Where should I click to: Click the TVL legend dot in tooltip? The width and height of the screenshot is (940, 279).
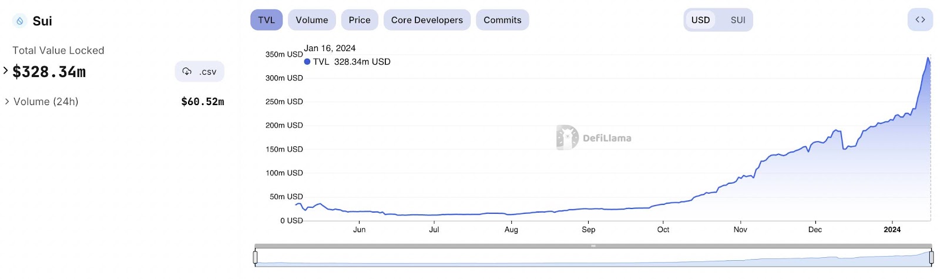[307, 62]
